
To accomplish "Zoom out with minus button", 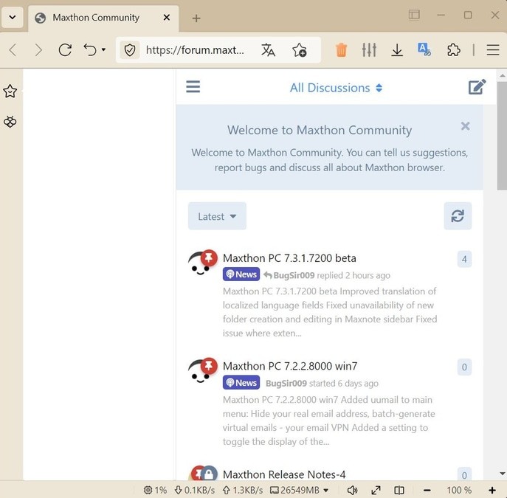I will [x=427, y=490].
